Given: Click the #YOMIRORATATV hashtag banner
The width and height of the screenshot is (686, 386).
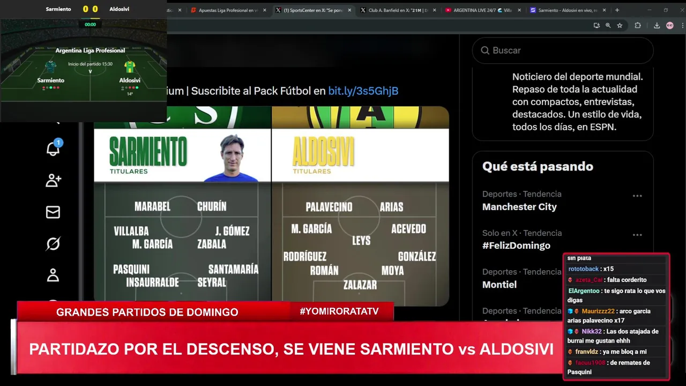Looking at the screenshot, I should (339, 311).
